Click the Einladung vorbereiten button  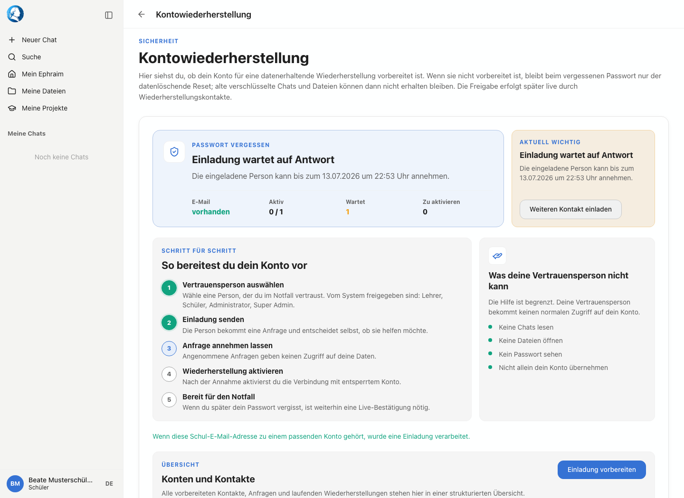601,470
